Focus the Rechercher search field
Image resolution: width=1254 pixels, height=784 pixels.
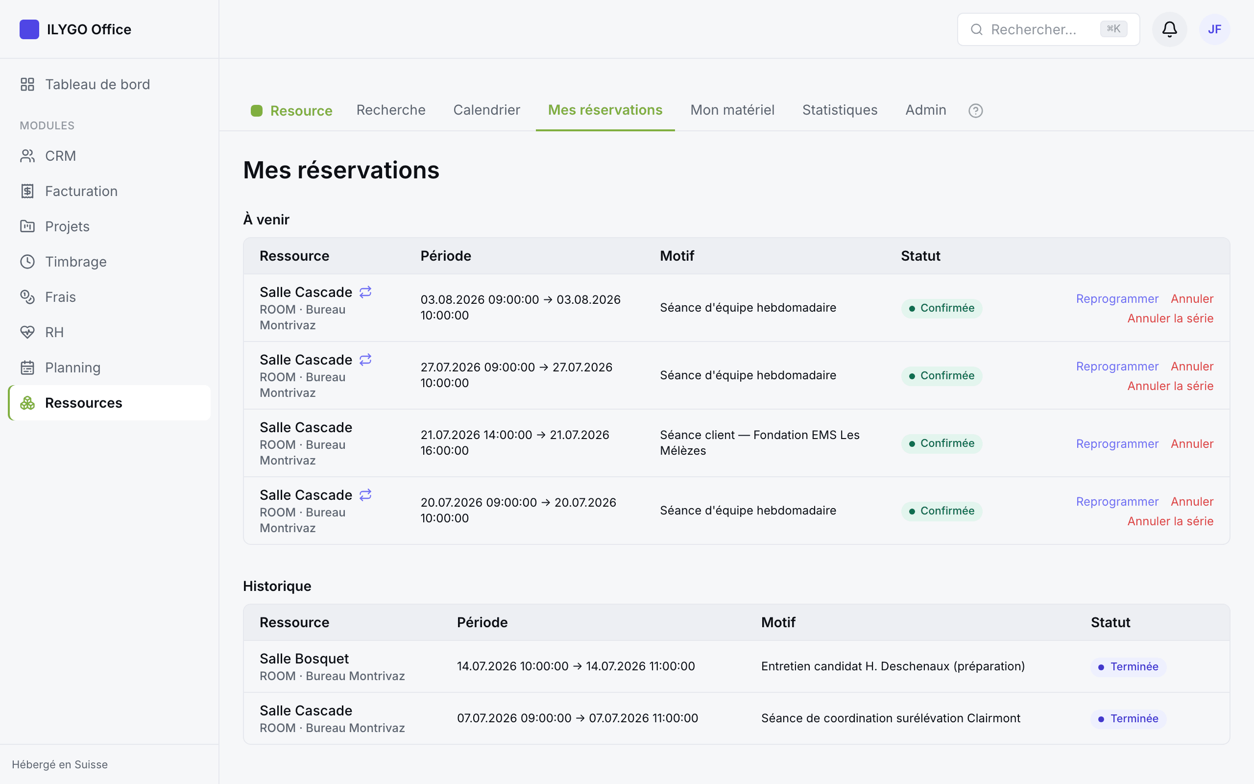pyautogui.click(x=1048, y=29)
